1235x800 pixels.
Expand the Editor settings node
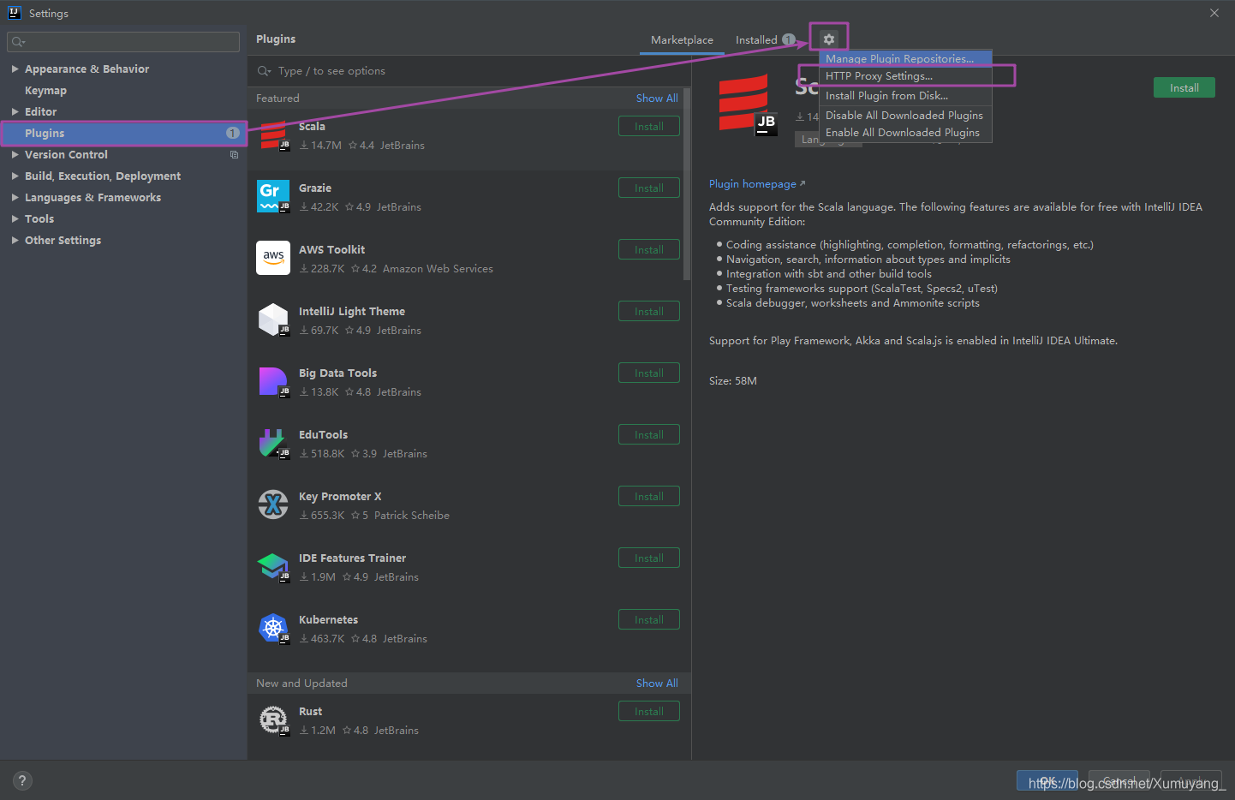[15, 111]
